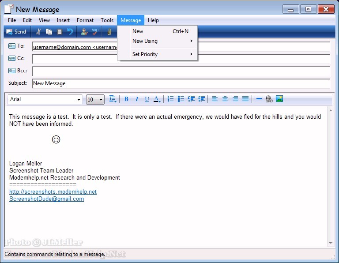Send the message with Send button

[16, 32]
